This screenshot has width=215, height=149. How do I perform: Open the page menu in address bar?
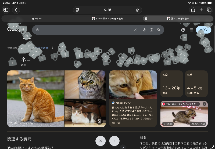point(77,10)
